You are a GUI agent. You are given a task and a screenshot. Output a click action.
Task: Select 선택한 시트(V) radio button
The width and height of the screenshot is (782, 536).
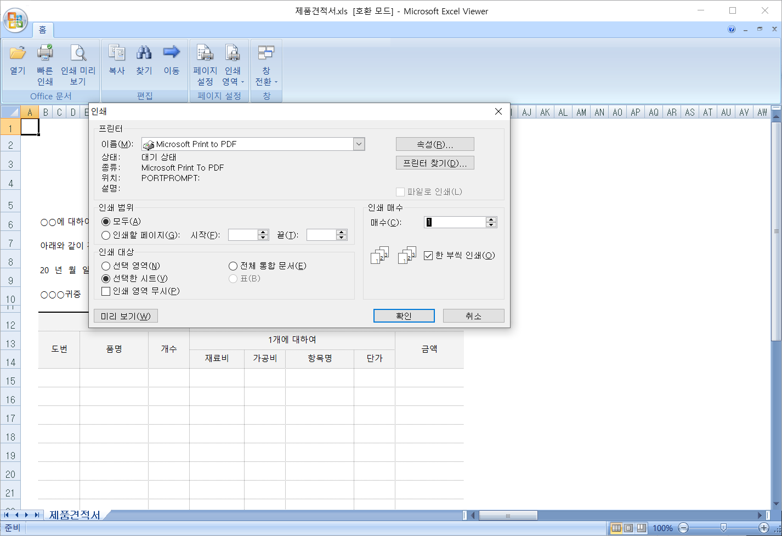106,279
